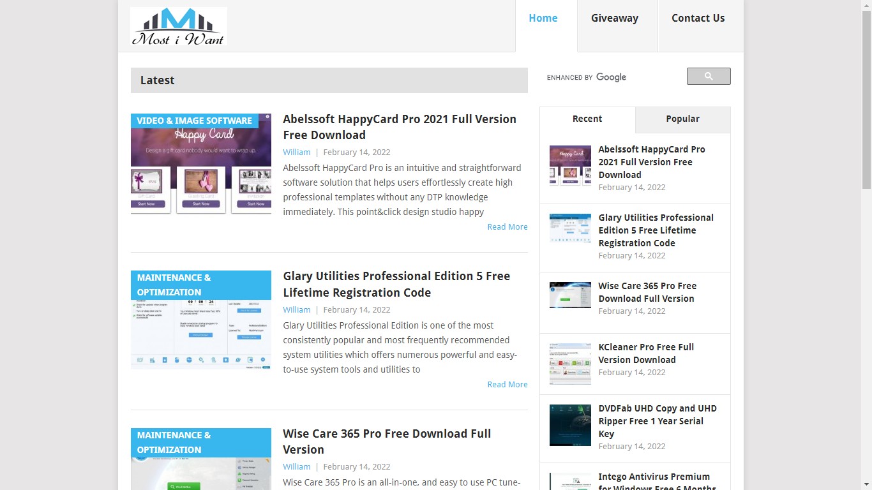Click Glary Utilities small thumbnail in sidebar
Viewport: 872px width, 490px height.
(570, 228)
